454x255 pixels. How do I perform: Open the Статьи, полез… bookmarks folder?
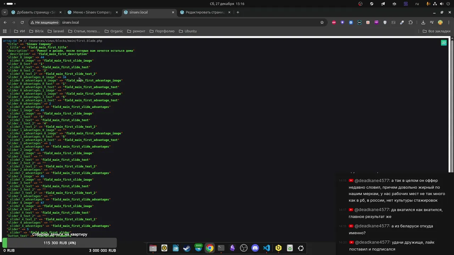84,31
